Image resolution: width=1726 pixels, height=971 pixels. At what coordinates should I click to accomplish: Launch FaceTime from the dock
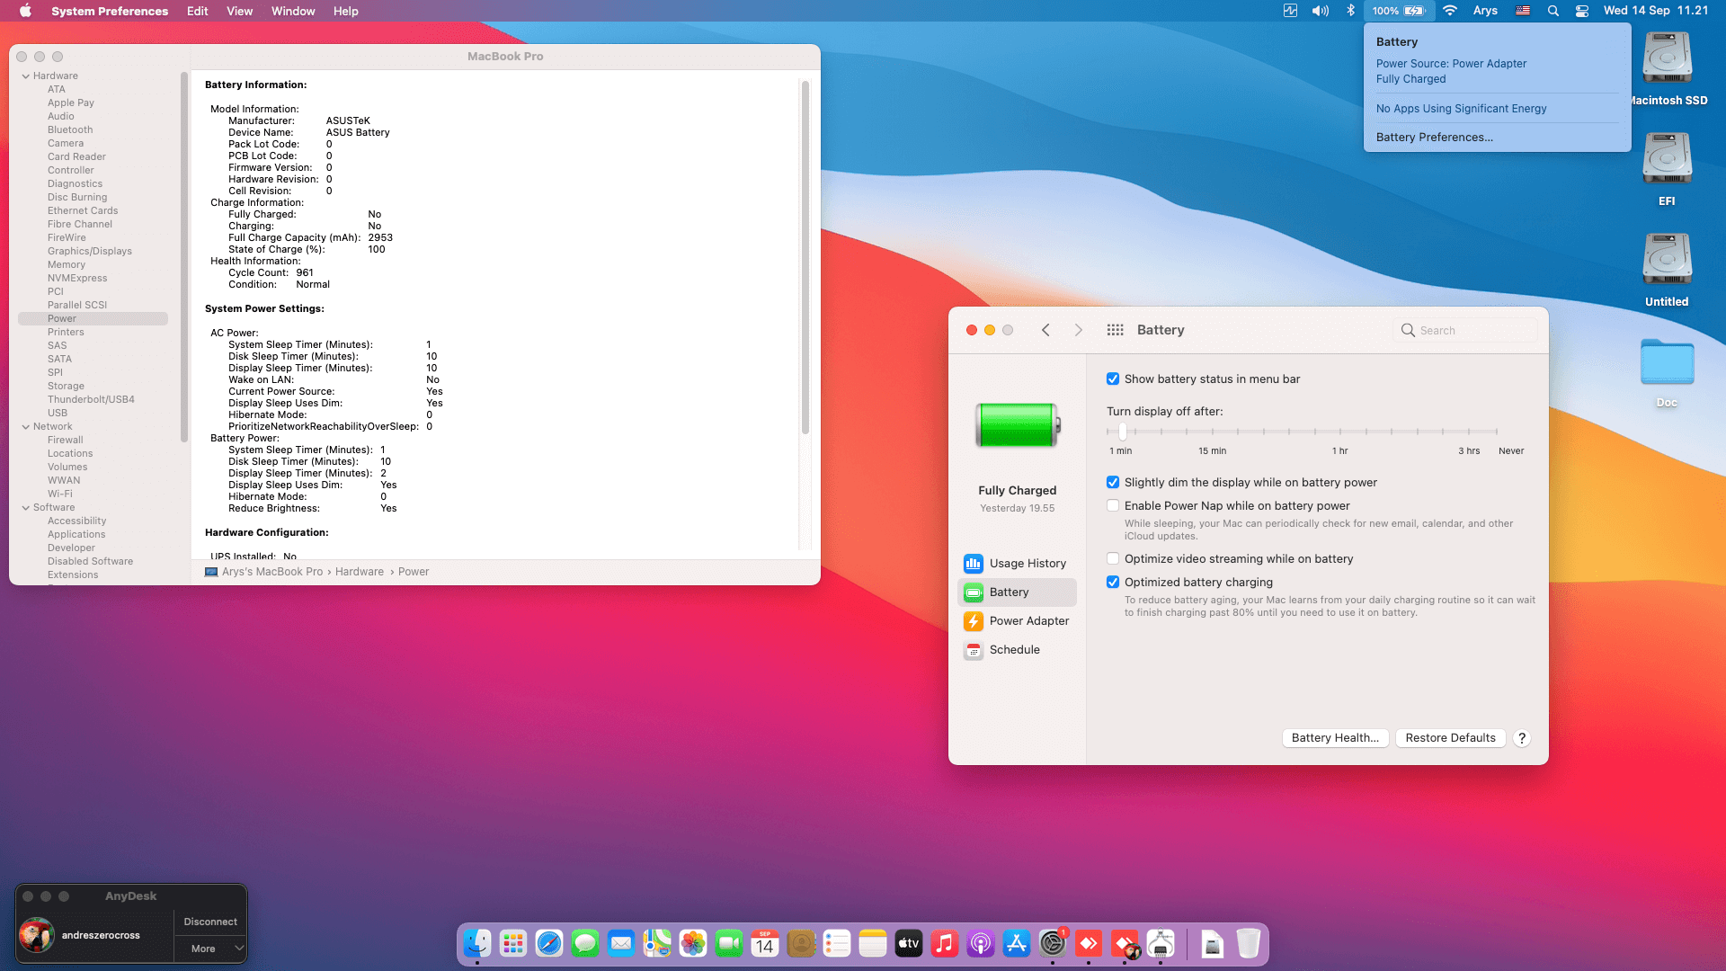729,943
